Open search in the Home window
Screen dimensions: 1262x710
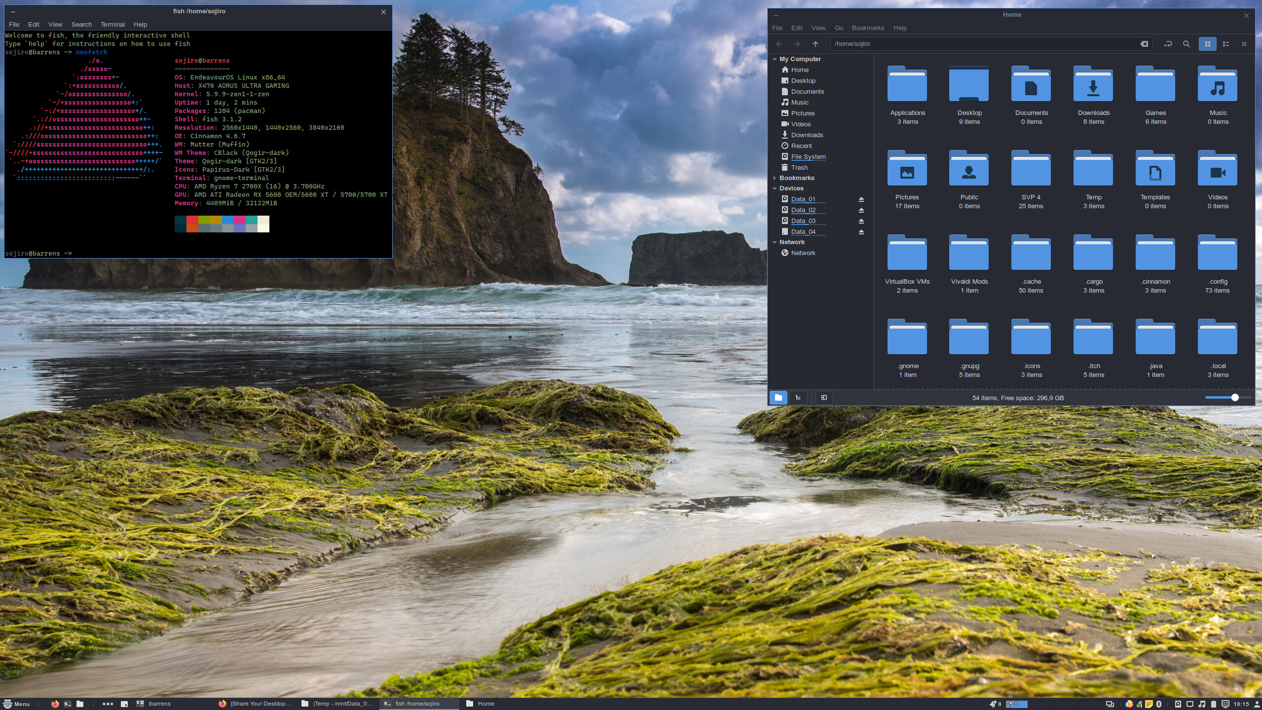(1187, 44)
